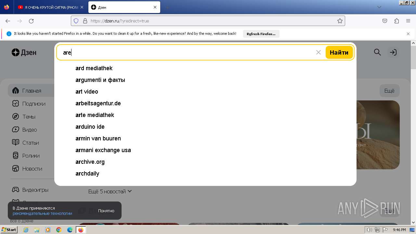Clear the search field with the X icon

point(318,52)
